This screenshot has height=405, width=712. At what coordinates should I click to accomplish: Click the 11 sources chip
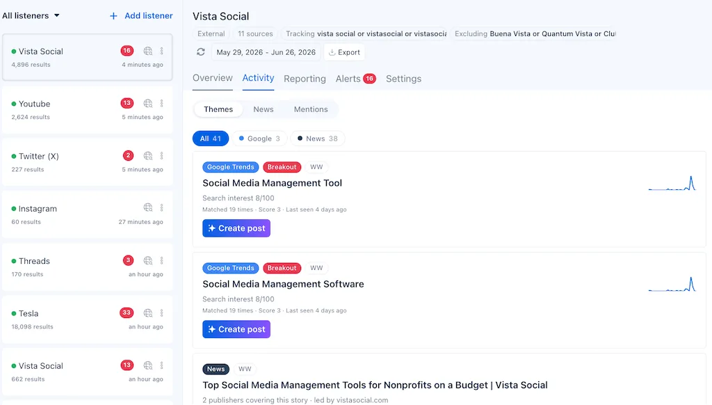tap(255, 33)
